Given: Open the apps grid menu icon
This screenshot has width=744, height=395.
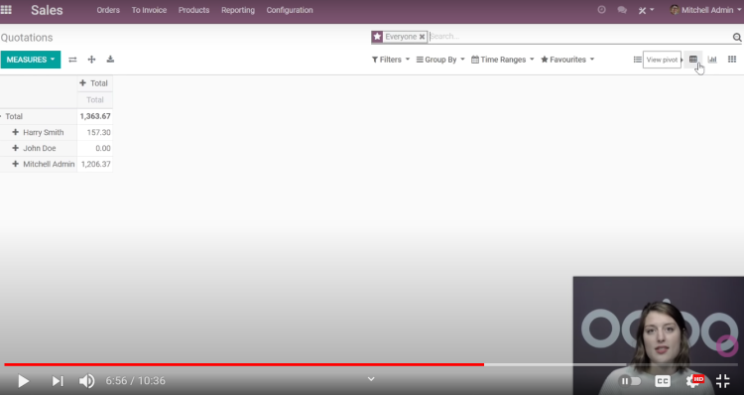Looking at the screenshot, I should point(6,10).
